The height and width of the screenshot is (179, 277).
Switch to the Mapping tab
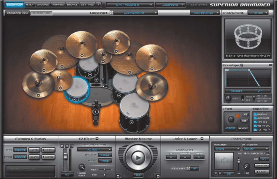(x=58, y=5)
